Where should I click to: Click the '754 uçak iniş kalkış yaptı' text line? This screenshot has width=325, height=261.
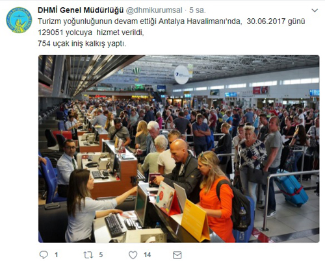point(82,43)
